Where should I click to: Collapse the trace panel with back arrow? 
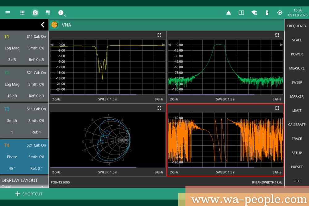pos(43,25)
